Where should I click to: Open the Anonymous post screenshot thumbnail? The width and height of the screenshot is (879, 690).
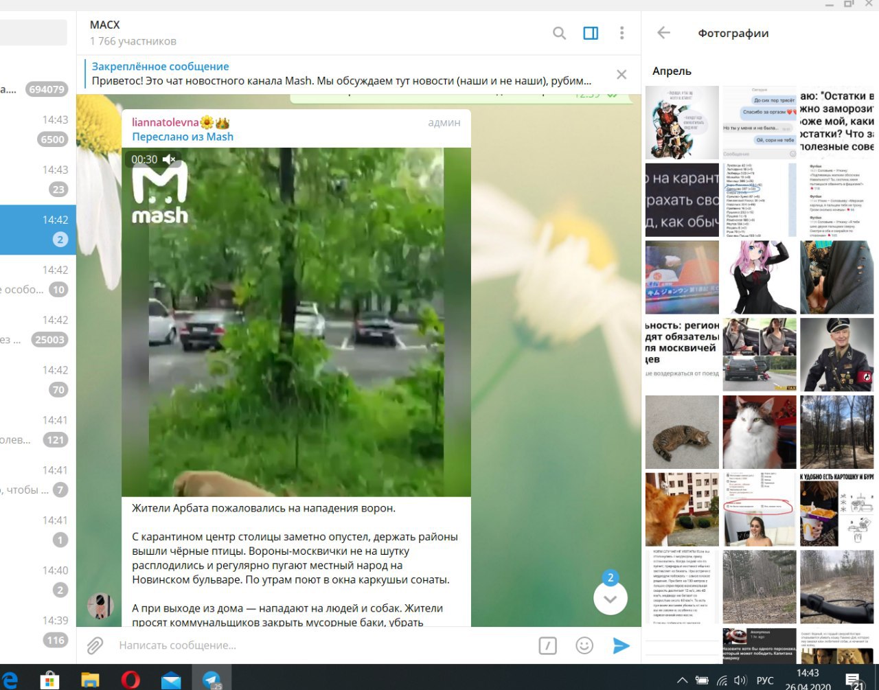[760, 645]
